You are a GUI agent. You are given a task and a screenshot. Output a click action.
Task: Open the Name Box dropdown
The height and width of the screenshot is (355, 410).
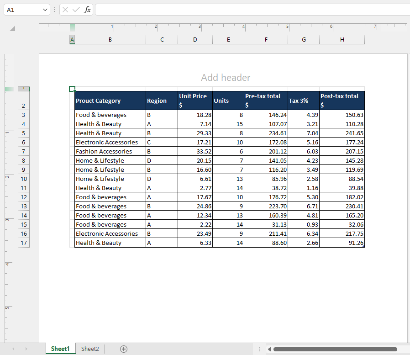tap(45, 10)
